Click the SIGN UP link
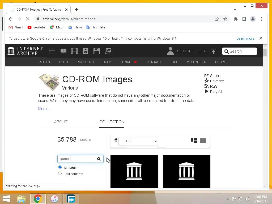 point(184,51)
